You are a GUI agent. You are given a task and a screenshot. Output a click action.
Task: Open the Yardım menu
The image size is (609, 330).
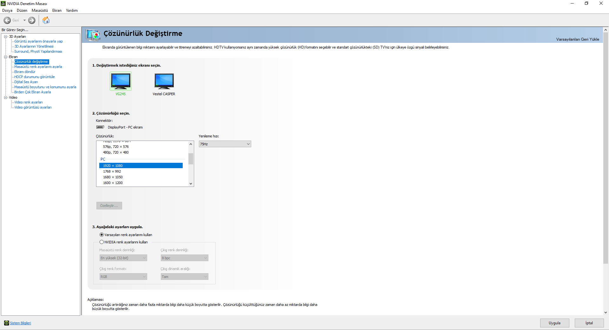coord(72,10)
